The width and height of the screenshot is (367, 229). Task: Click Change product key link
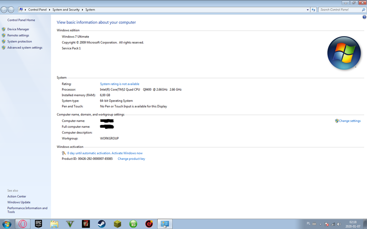[x=131, y=158]
